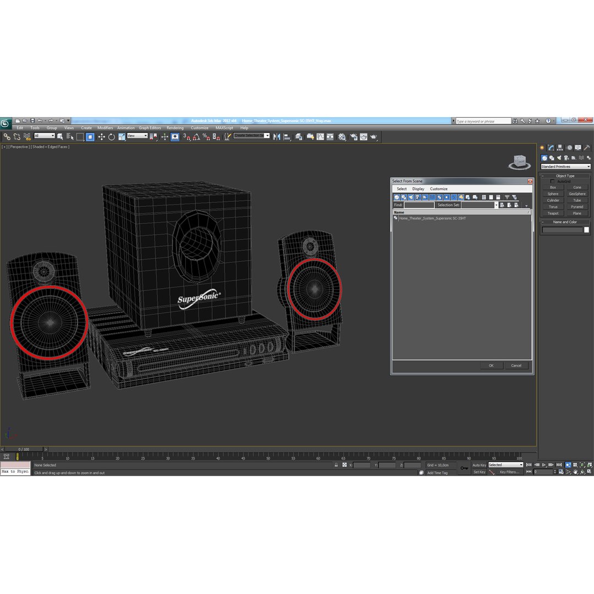594x594 pixels.
Task: Click Zoom Extents All icon
Action: tap(590, 465)
